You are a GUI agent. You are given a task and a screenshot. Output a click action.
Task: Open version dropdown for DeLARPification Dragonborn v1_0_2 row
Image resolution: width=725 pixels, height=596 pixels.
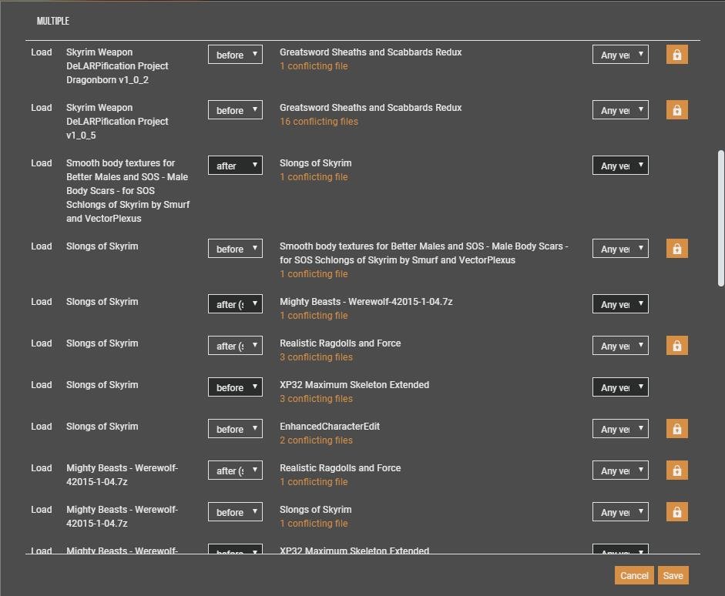coord(620,55)
